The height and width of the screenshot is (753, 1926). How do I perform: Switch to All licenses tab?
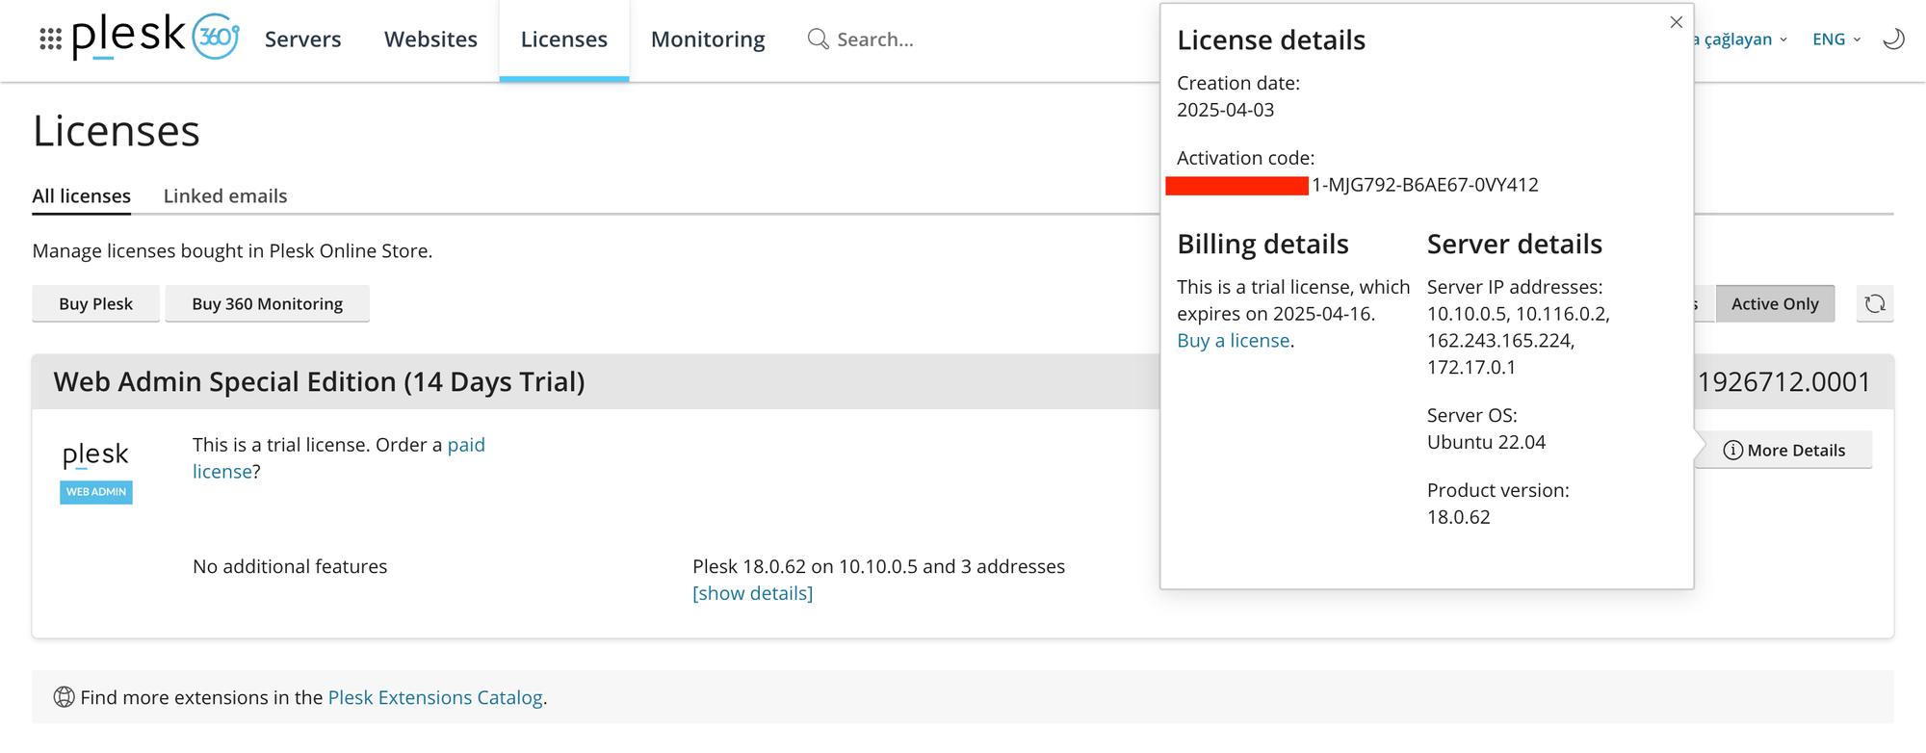82,196
